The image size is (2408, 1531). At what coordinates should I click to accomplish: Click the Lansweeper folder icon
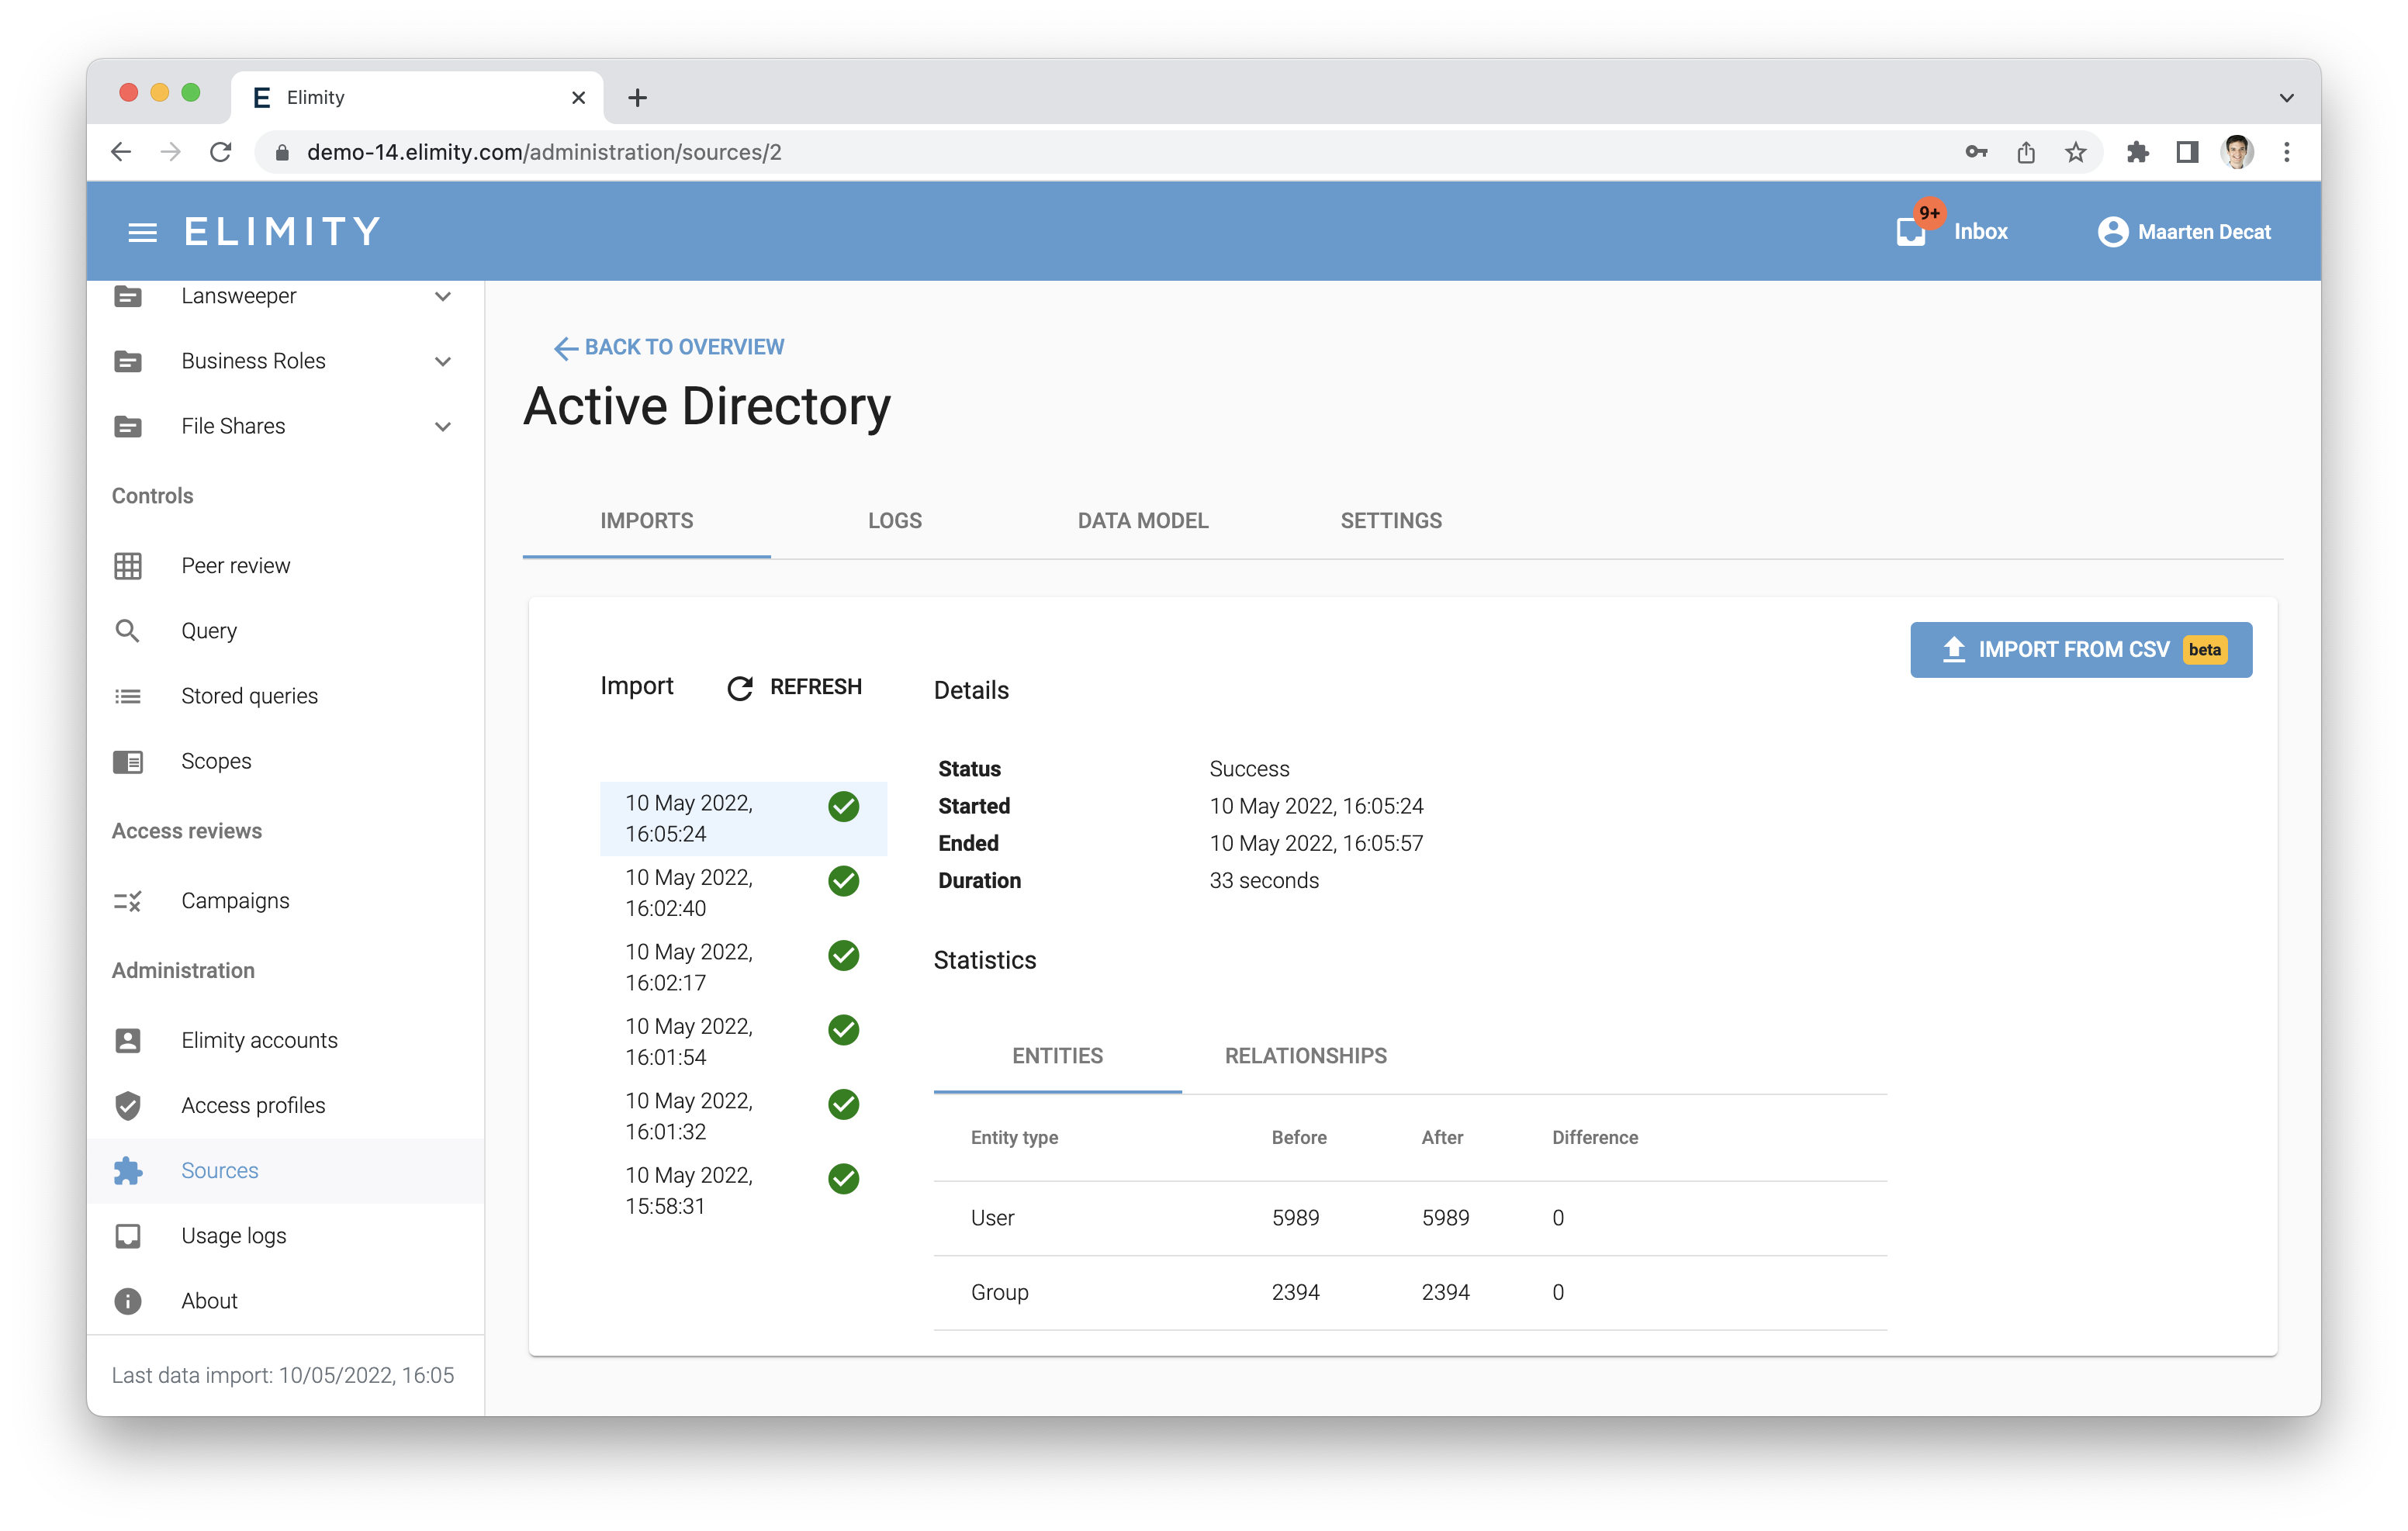click(x=128, y=296)
